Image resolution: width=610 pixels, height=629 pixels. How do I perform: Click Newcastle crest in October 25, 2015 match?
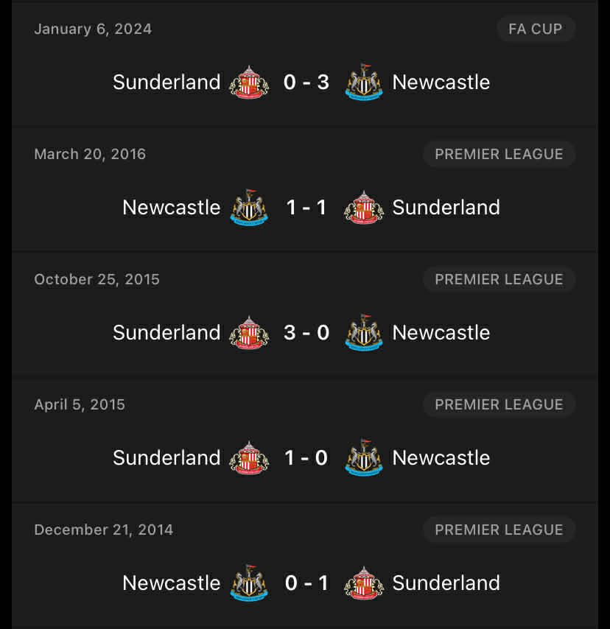coord(364,333)
